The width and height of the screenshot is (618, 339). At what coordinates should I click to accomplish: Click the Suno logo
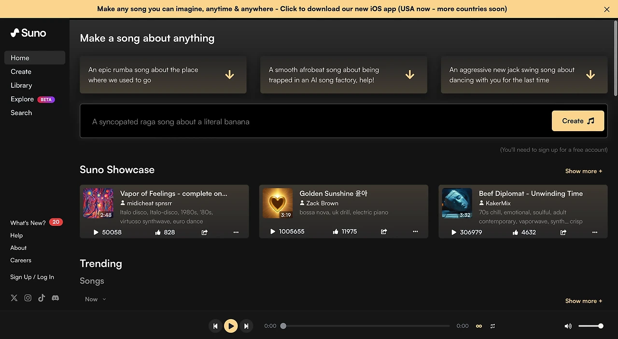28,33
